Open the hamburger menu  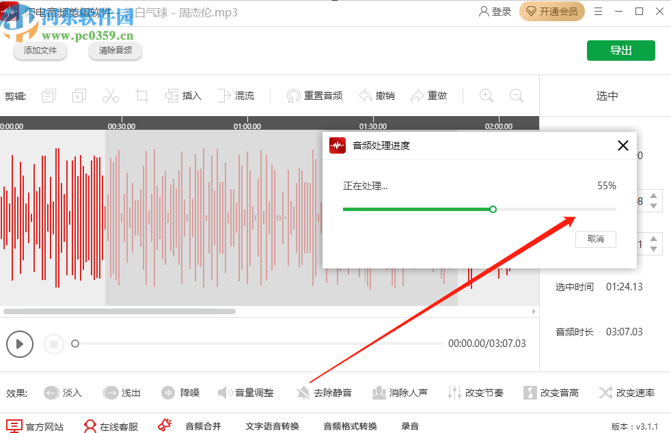[x=598, y=11]
